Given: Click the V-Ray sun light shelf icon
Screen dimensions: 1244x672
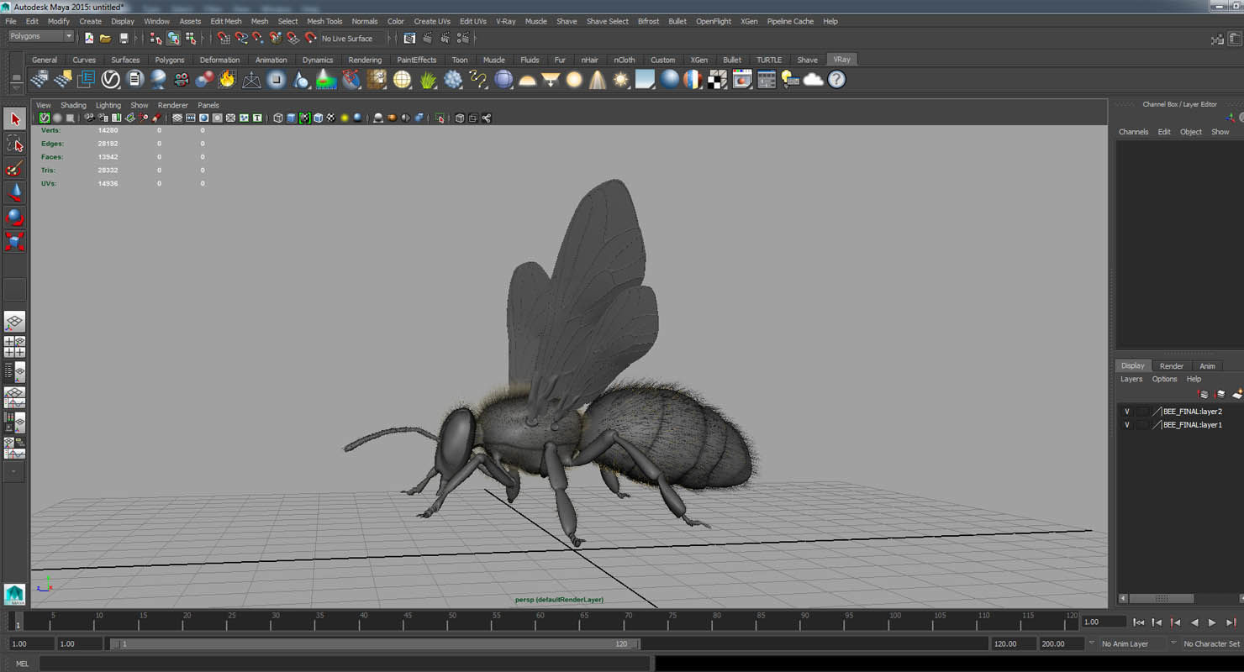Looking at the screenshot, I should point(621,79).
